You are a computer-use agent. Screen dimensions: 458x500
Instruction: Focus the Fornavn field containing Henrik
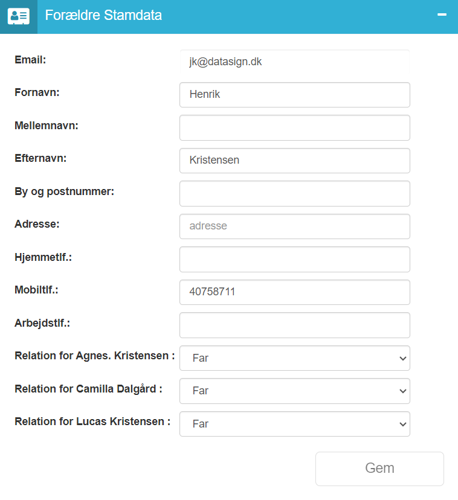tap(294, 95)
